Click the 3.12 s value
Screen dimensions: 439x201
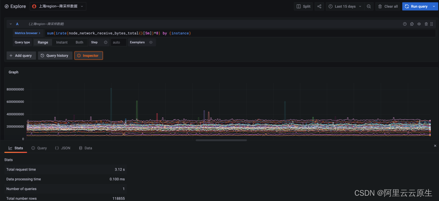coord(120,169)
